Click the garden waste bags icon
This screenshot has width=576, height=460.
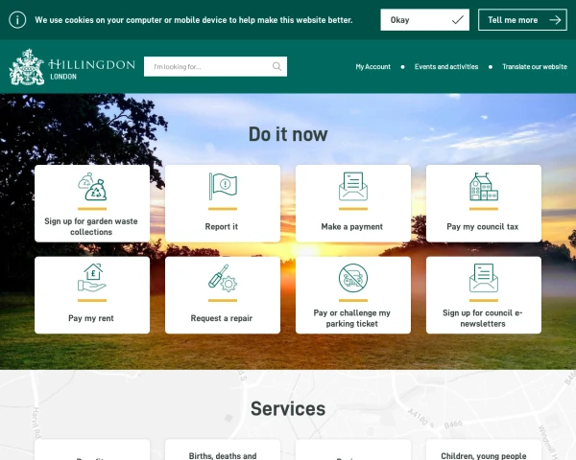click(x=92, y=186)
